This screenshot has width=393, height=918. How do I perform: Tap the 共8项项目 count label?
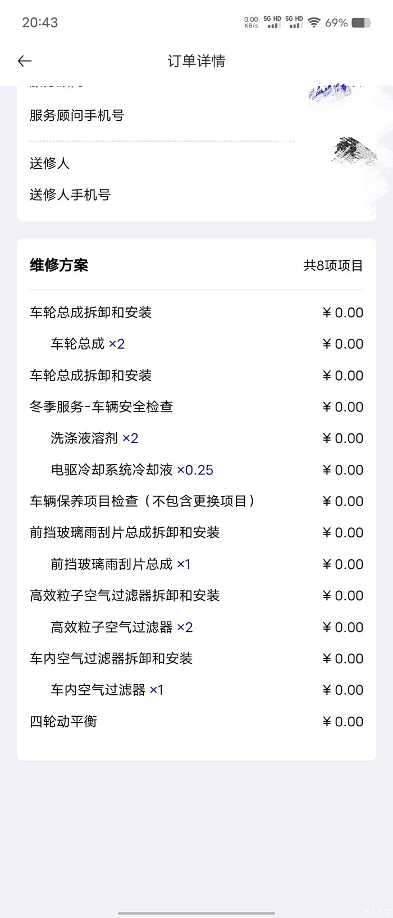click(333, 266)
